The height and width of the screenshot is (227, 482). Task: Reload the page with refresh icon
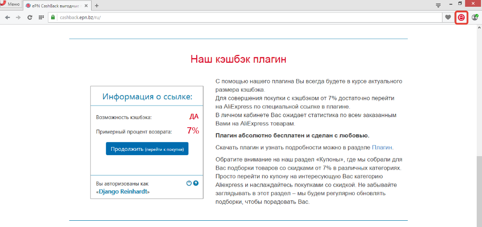[x=30, y=17]
